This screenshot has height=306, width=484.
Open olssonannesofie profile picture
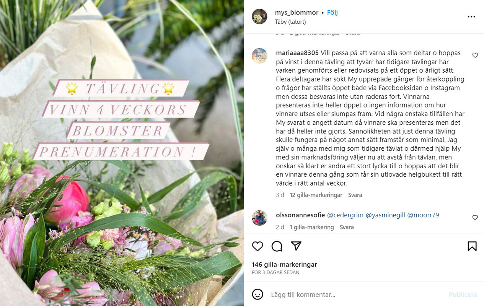coord(259,218)
